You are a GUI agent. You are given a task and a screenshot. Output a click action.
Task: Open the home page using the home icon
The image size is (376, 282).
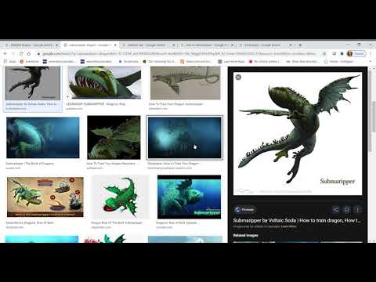(x=29, y=53)
